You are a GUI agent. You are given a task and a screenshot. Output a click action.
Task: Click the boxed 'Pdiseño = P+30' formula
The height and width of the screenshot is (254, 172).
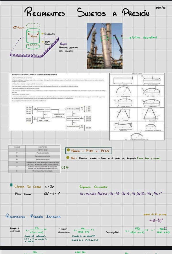pyautogui.click(x=89, y=151)
